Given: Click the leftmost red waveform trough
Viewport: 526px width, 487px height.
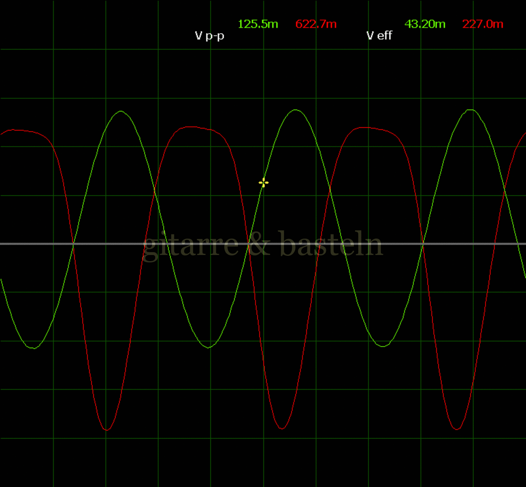Looking at the screenshot, I should pyautogui.click(x=107, y=430).
